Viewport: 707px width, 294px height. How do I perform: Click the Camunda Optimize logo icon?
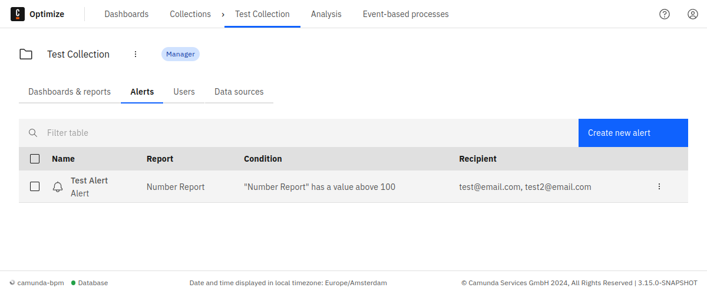tap(18, 14)
